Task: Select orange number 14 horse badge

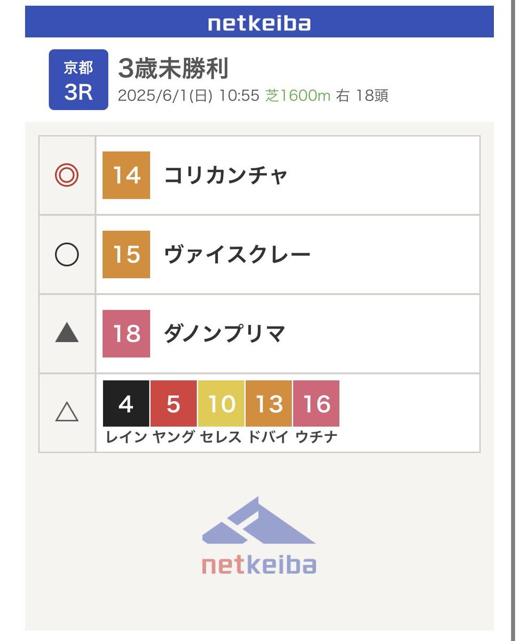Action: coord(126,175)
